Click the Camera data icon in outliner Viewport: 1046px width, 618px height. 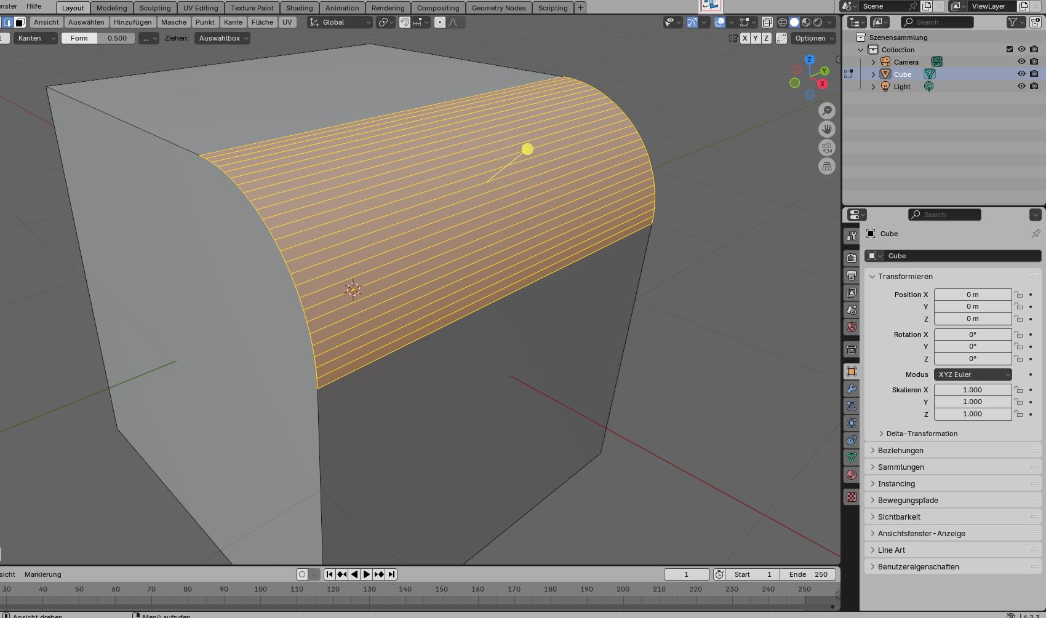936,61
